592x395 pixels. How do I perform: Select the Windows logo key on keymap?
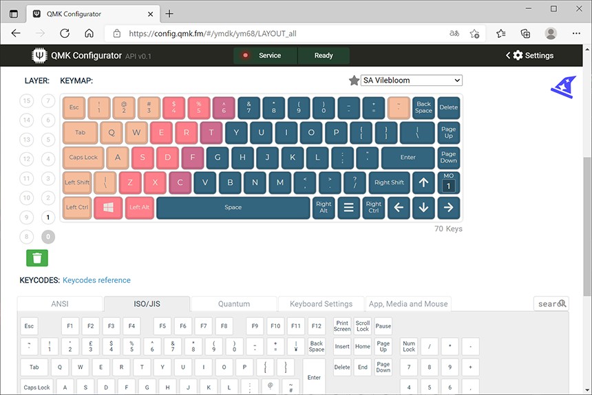[x=108, y=207]
